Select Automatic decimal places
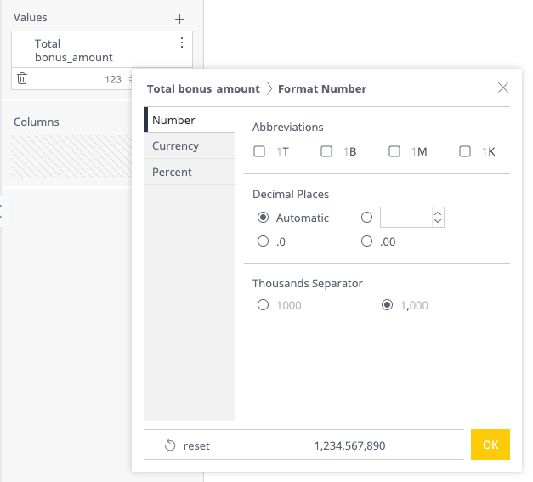 click(x=264, y=218)
